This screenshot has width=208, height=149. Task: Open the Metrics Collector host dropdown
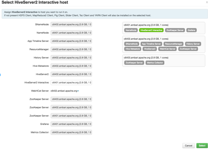pyautogui.click(x=71, y=132)
